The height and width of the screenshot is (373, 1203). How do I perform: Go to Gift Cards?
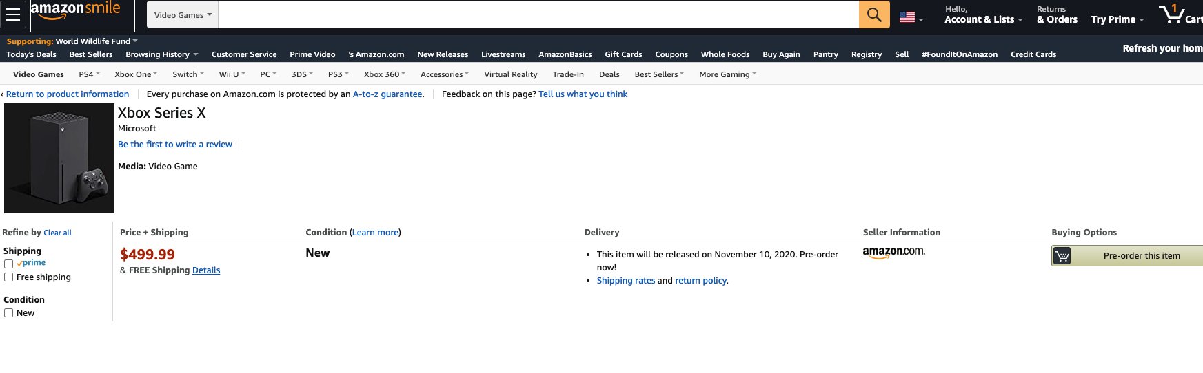[623, 54]
